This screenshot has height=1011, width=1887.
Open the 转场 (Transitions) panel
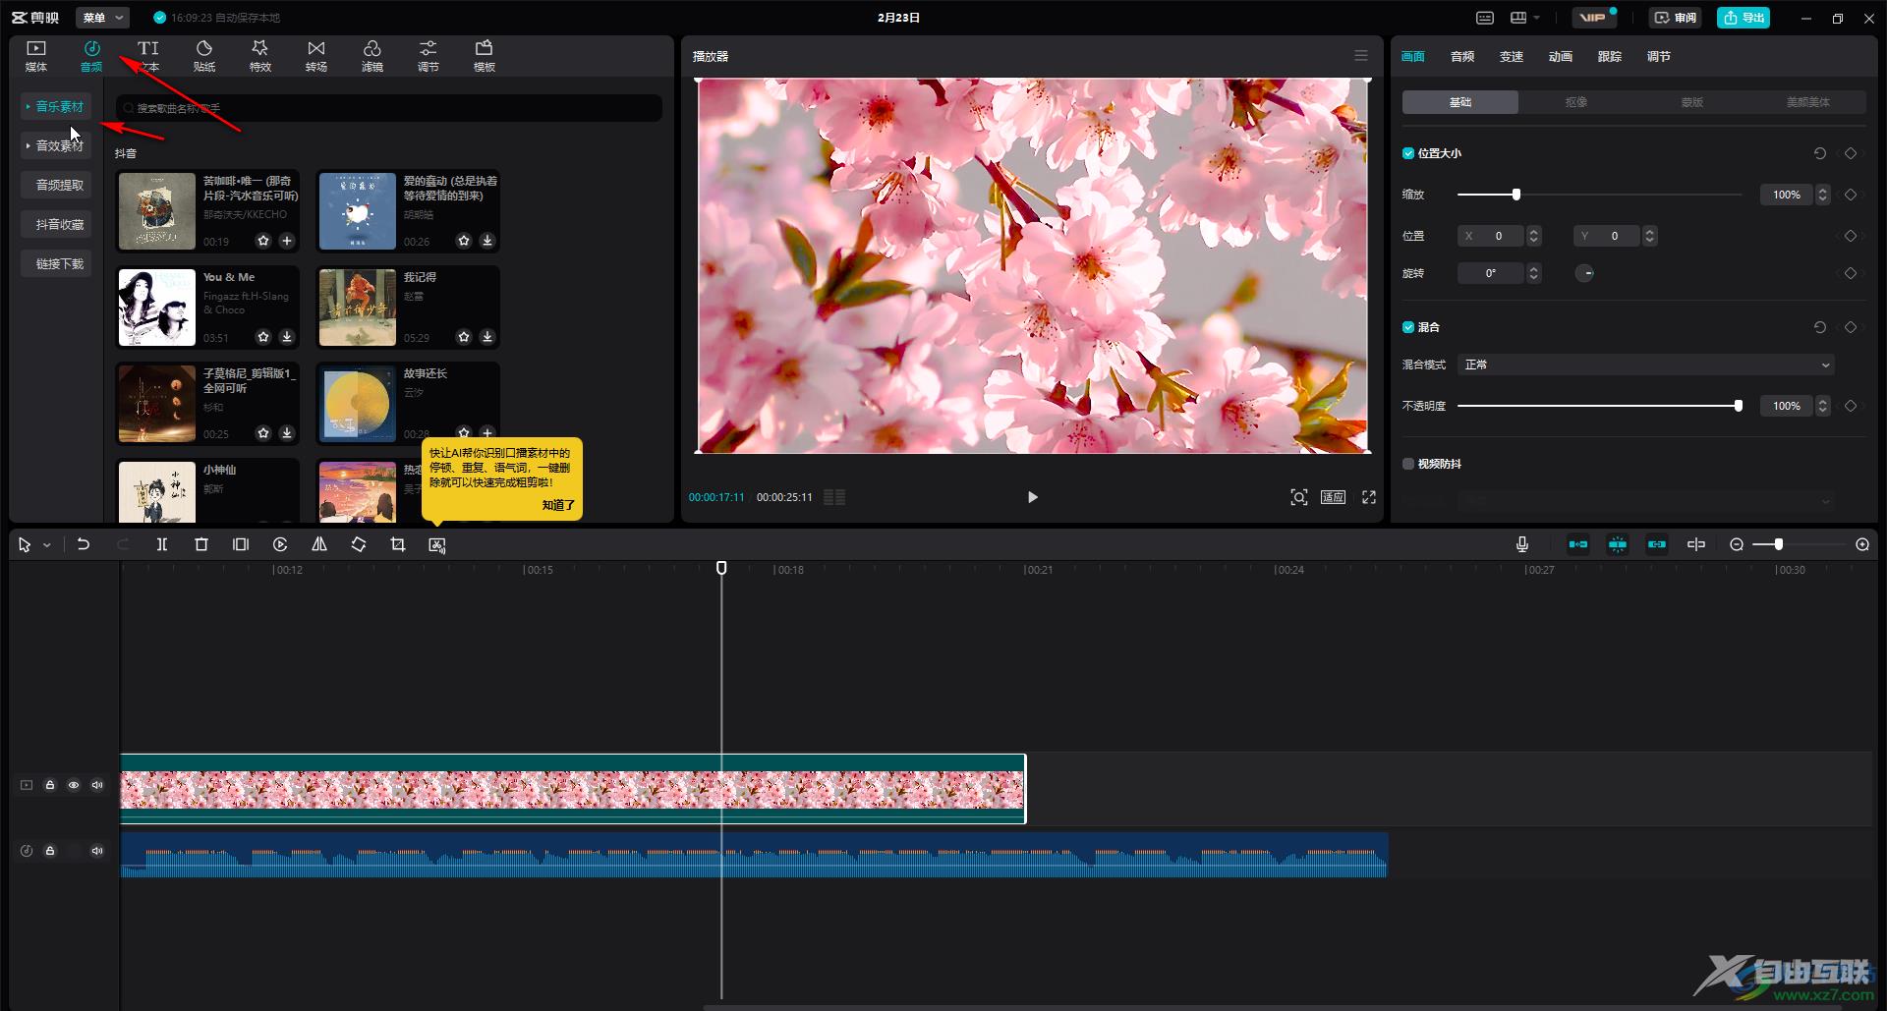tap(316, 56)
